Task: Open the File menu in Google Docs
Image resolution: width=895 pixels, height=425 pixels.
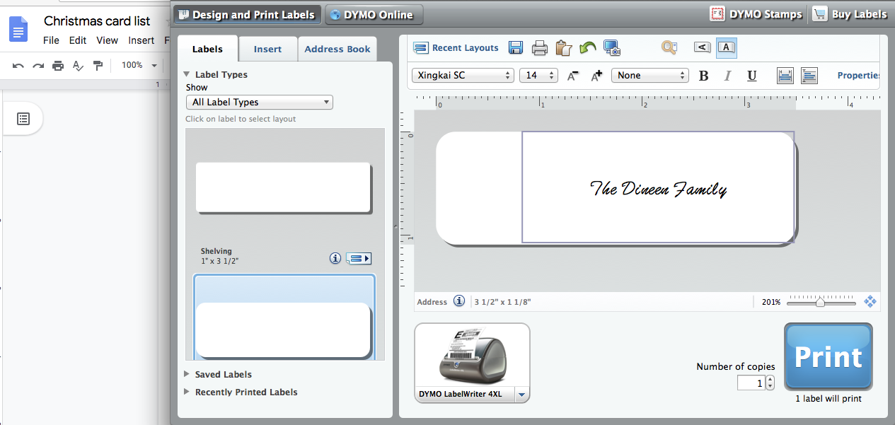Action: point(51,40)
